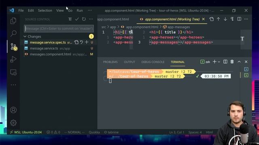Image resolution: width=259 pixels, height=145 pixels.
Task: Switch to the Output panel tab
Action: (x=129, y=62)
